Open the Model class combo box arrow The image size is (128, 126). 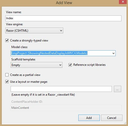[113, 53]
